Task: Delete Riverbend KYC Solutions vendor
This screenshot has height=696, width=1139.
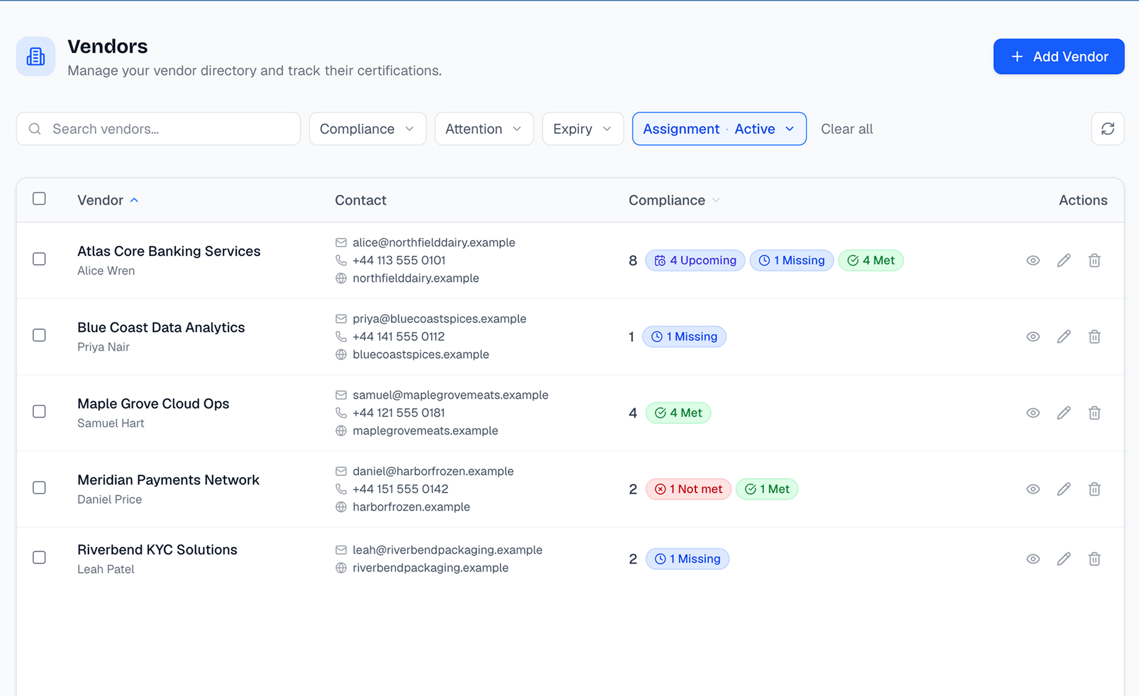Action: pyautogui.click(x=1094, y=559)
